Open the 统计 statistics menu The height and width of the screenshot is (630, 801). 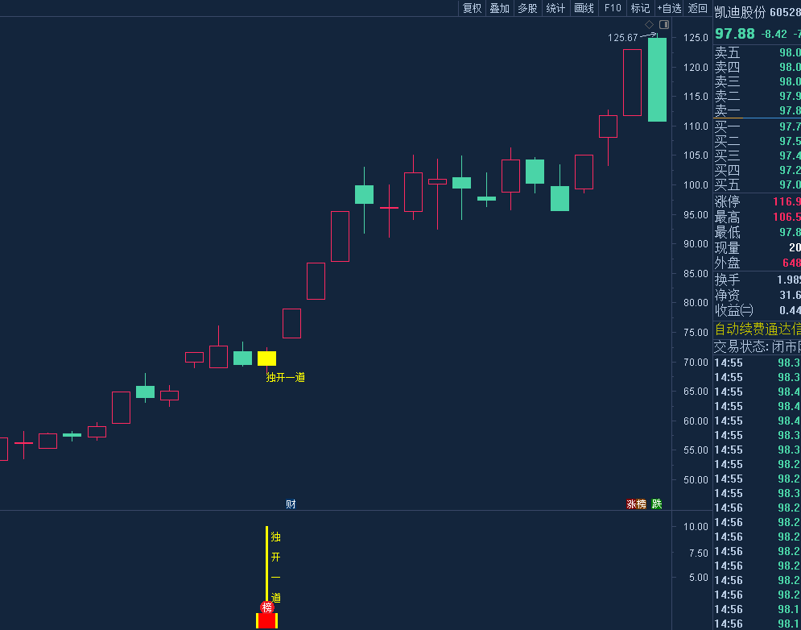(555, 8)
